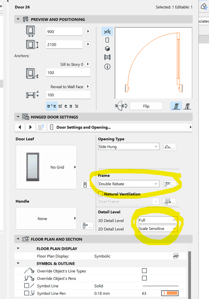Switch preview to the elevation view icon

pyautogui.click(x=107, y=40)
